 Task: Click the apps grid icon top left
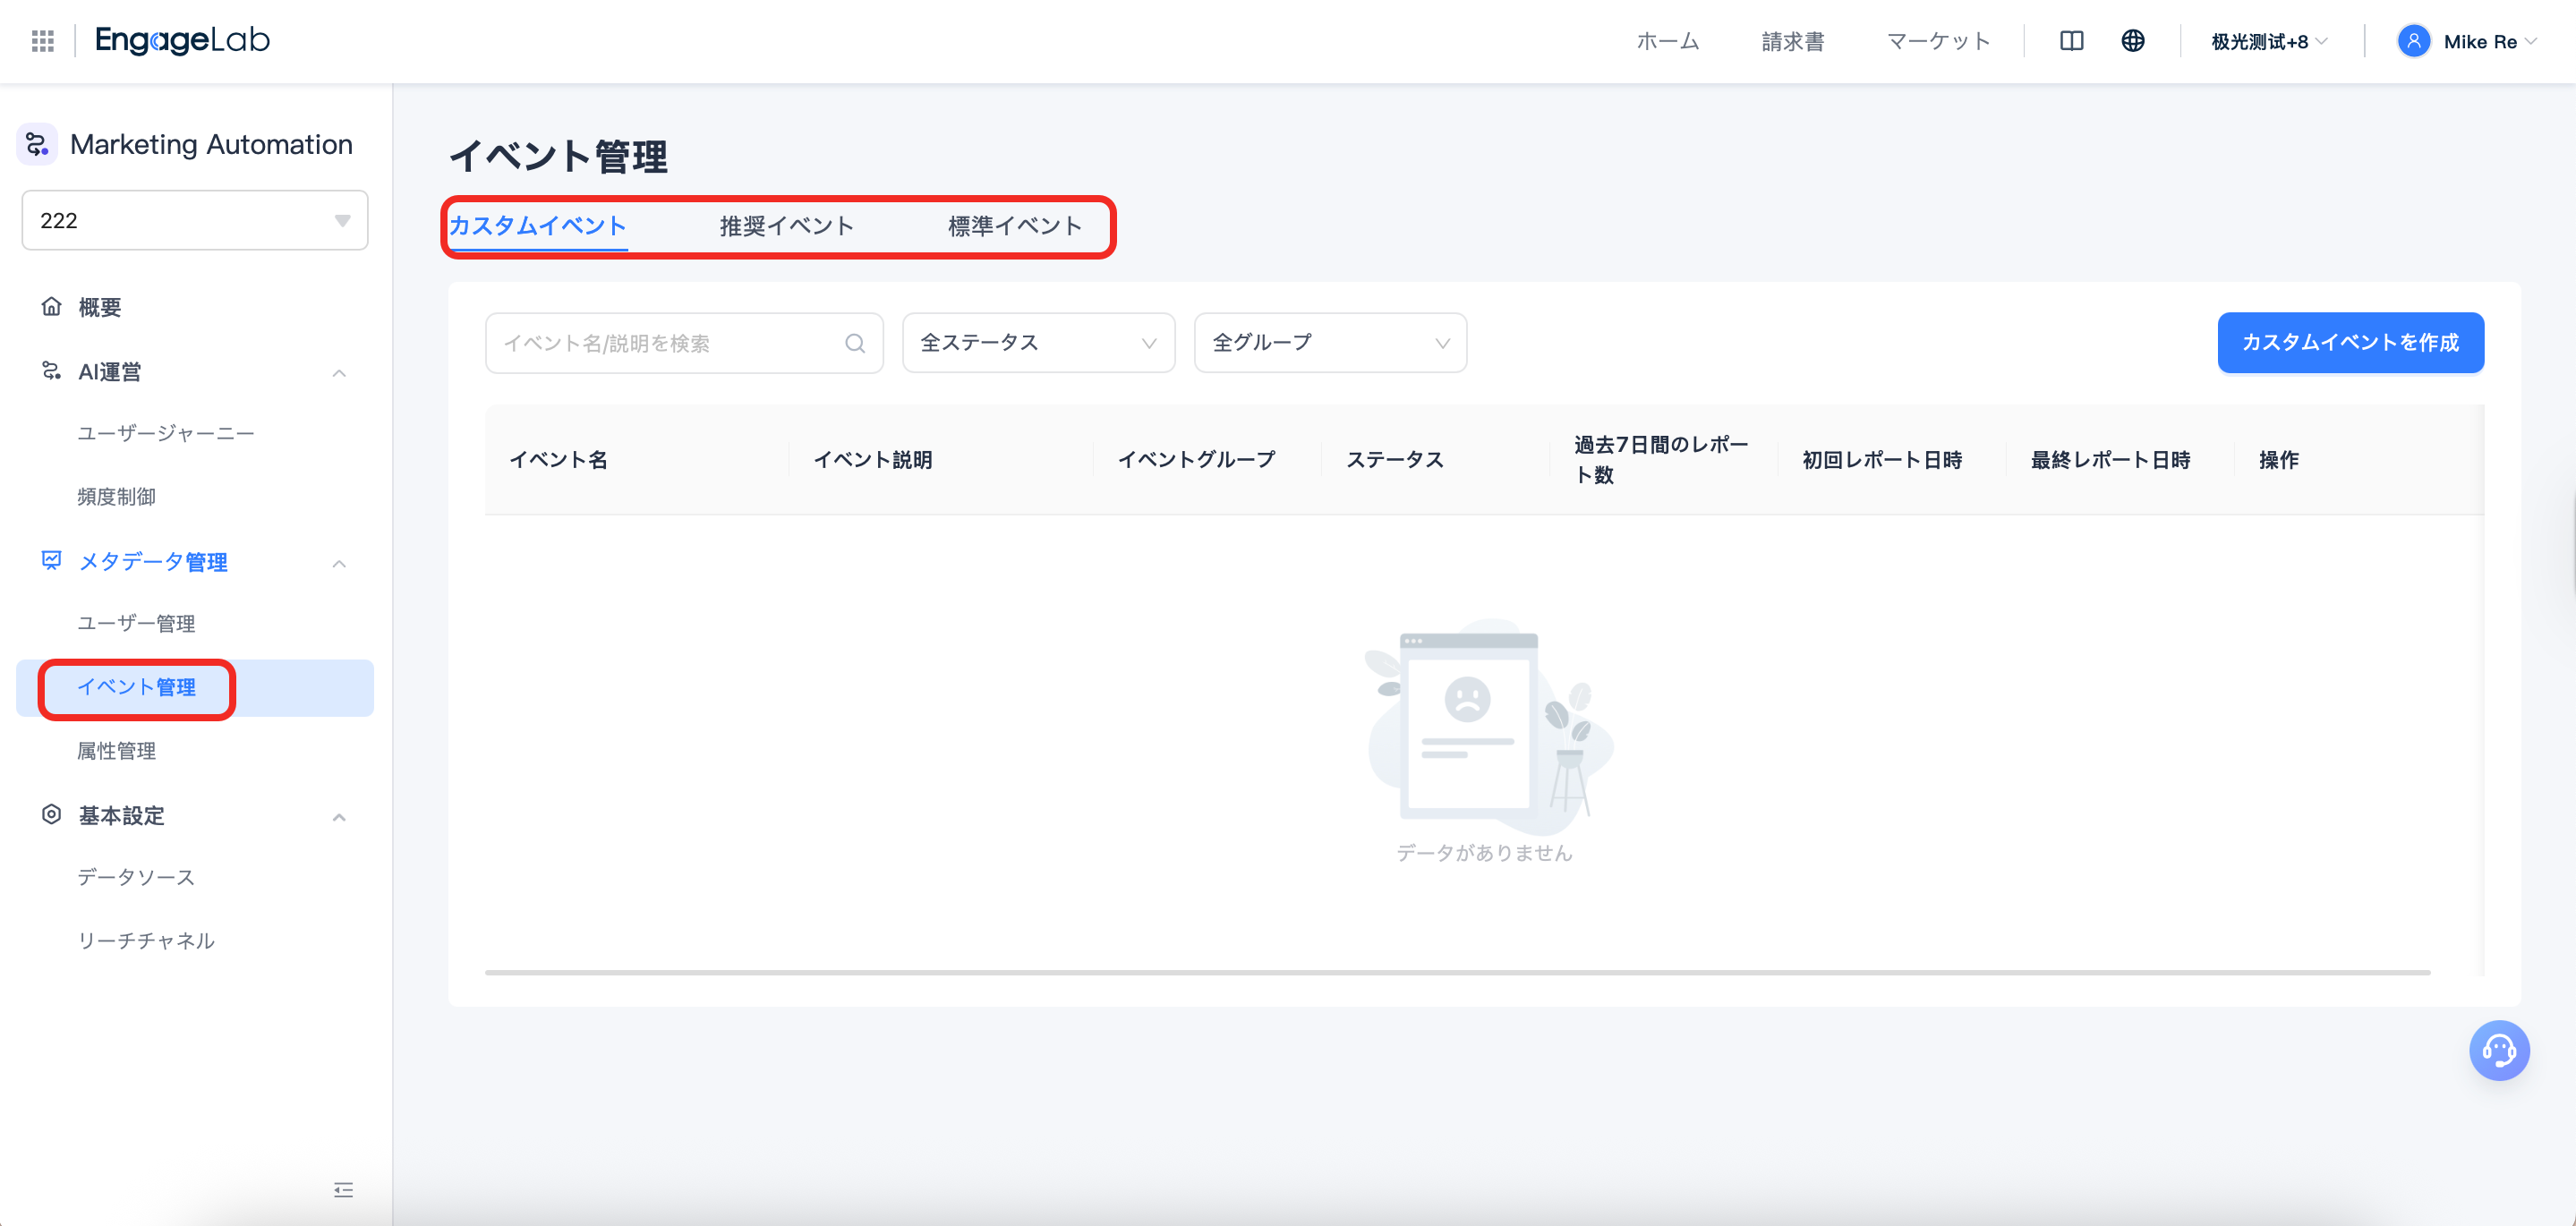pos(42,40)
